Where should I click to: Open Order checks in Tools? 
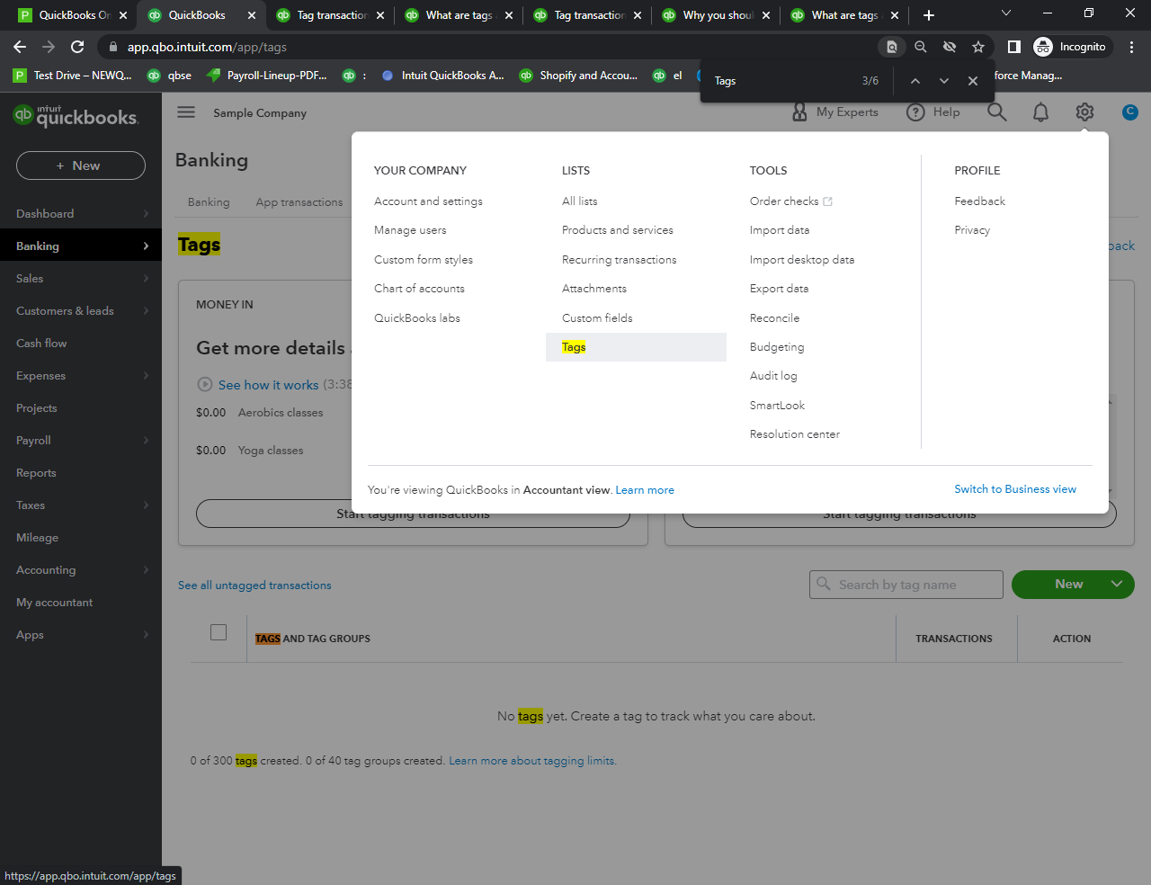click(x=791, y=201)
